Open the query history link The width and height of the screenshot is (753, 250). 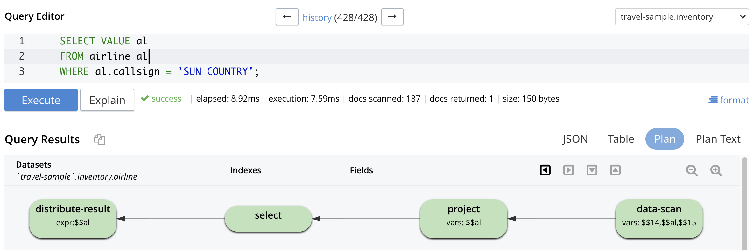(317, 17)
